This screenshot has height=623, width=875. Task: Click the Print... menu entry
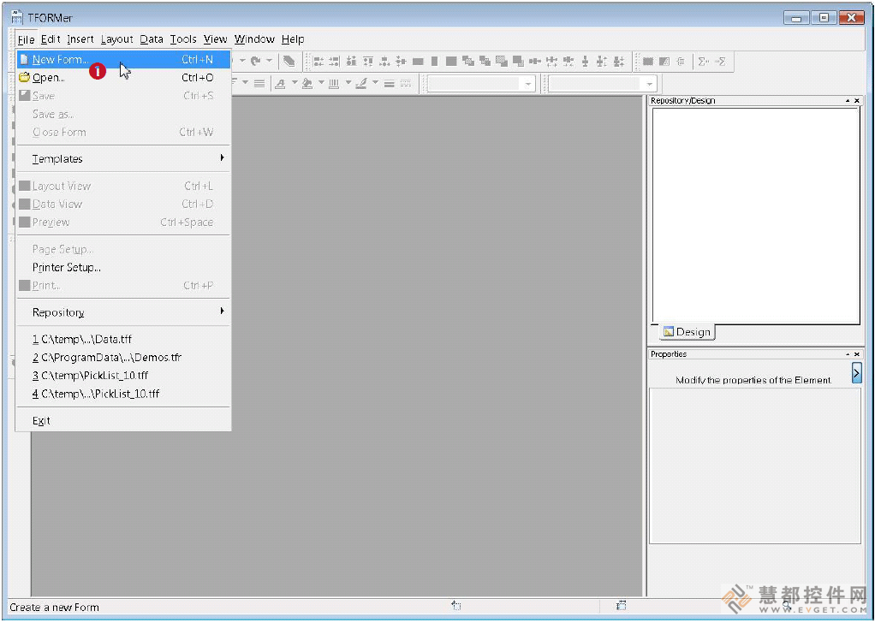(123, 286)
